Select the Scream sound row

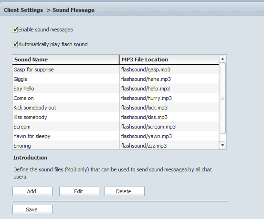pyautogui.click(x=116, y=127)
